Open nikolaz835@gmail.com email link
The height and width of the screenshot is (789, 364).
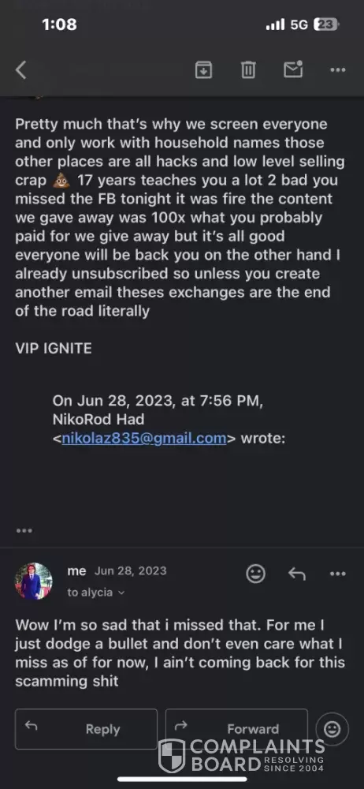(144, 438)
